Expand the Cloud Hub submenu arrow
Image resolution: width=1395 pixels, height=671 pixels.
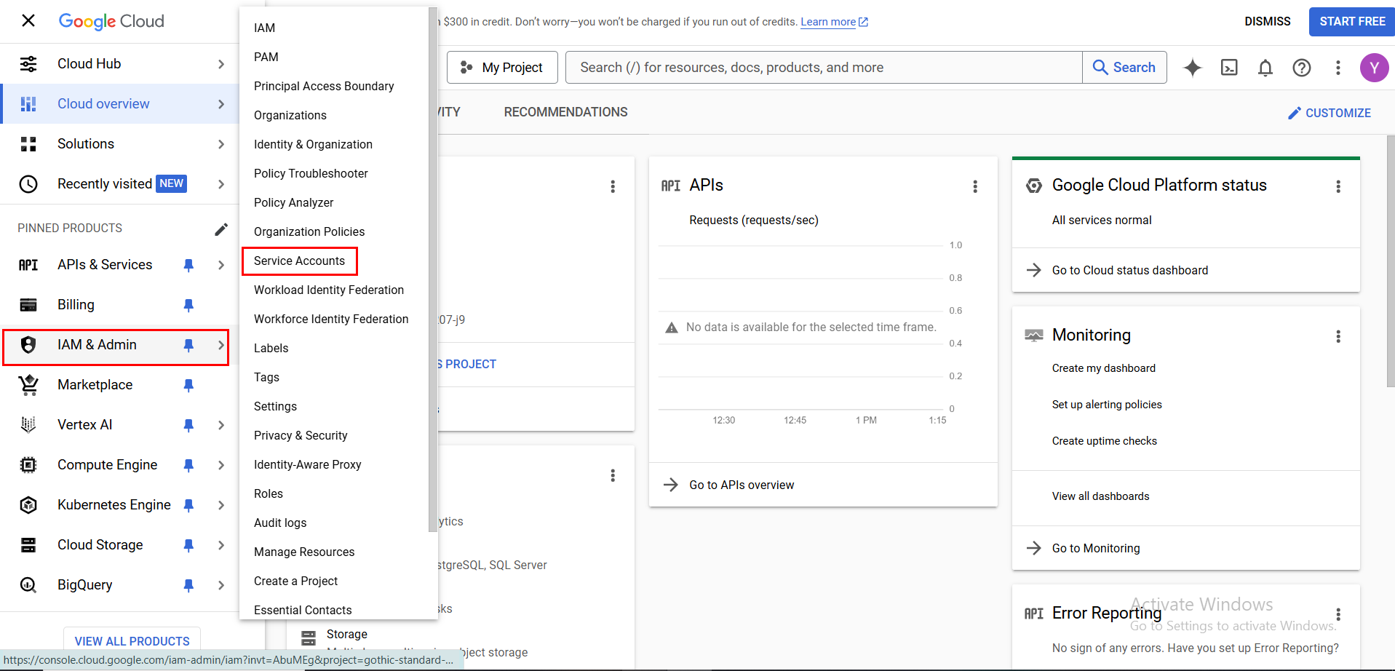(x=221, y=64)
